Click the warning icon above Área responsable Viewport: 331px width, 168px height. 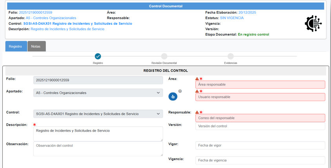click(197, 79)
